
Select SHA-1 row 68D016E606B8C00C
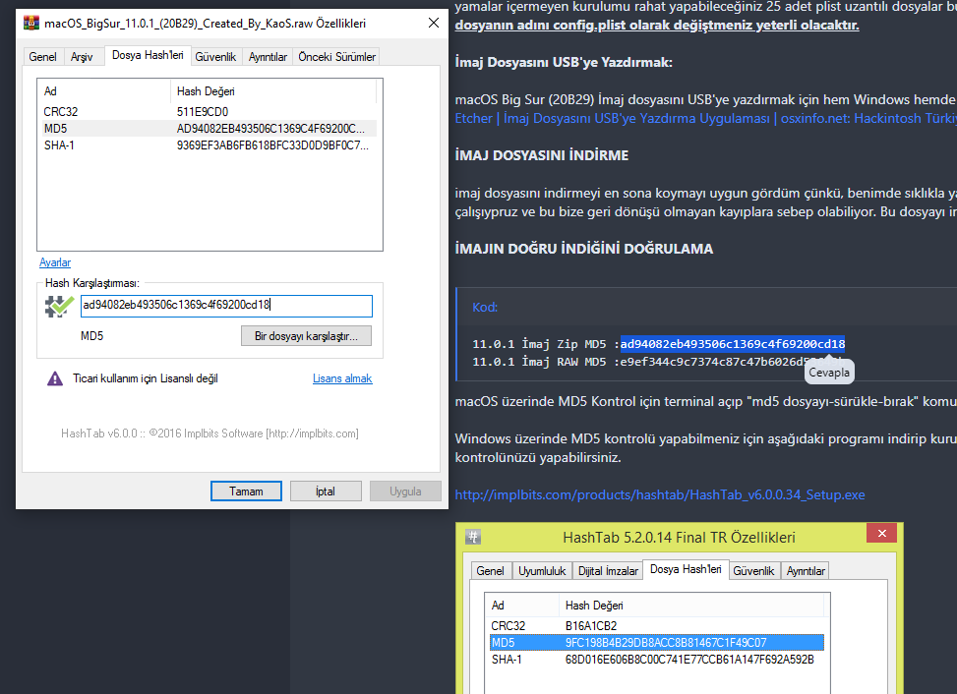pyautogui.click(x=657, y=660)
